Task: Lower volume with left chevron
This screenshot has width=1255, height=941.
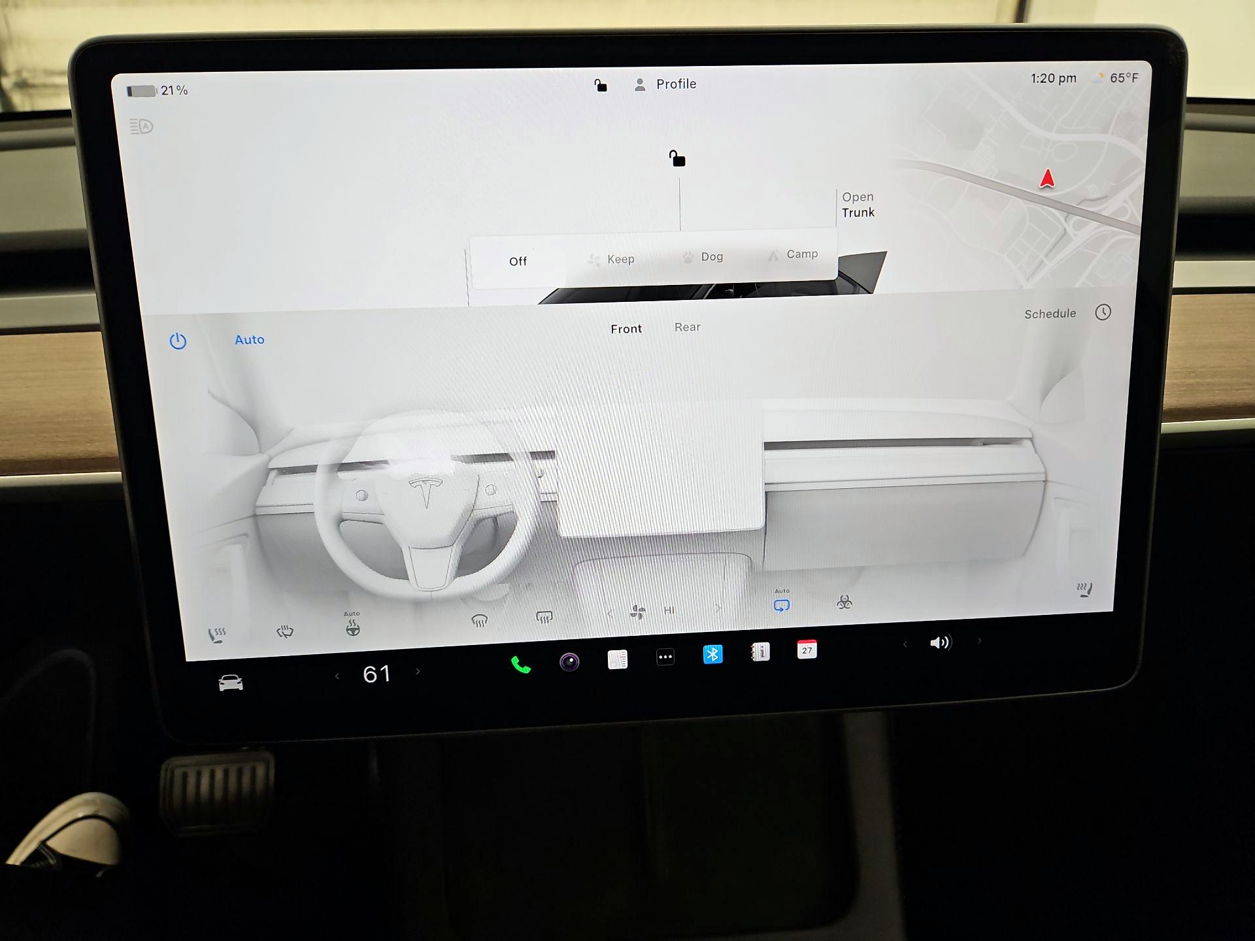Action: [905, 644]
